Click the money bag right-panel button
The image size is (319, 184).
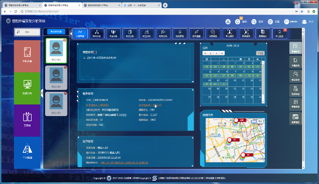click(295, 90)
